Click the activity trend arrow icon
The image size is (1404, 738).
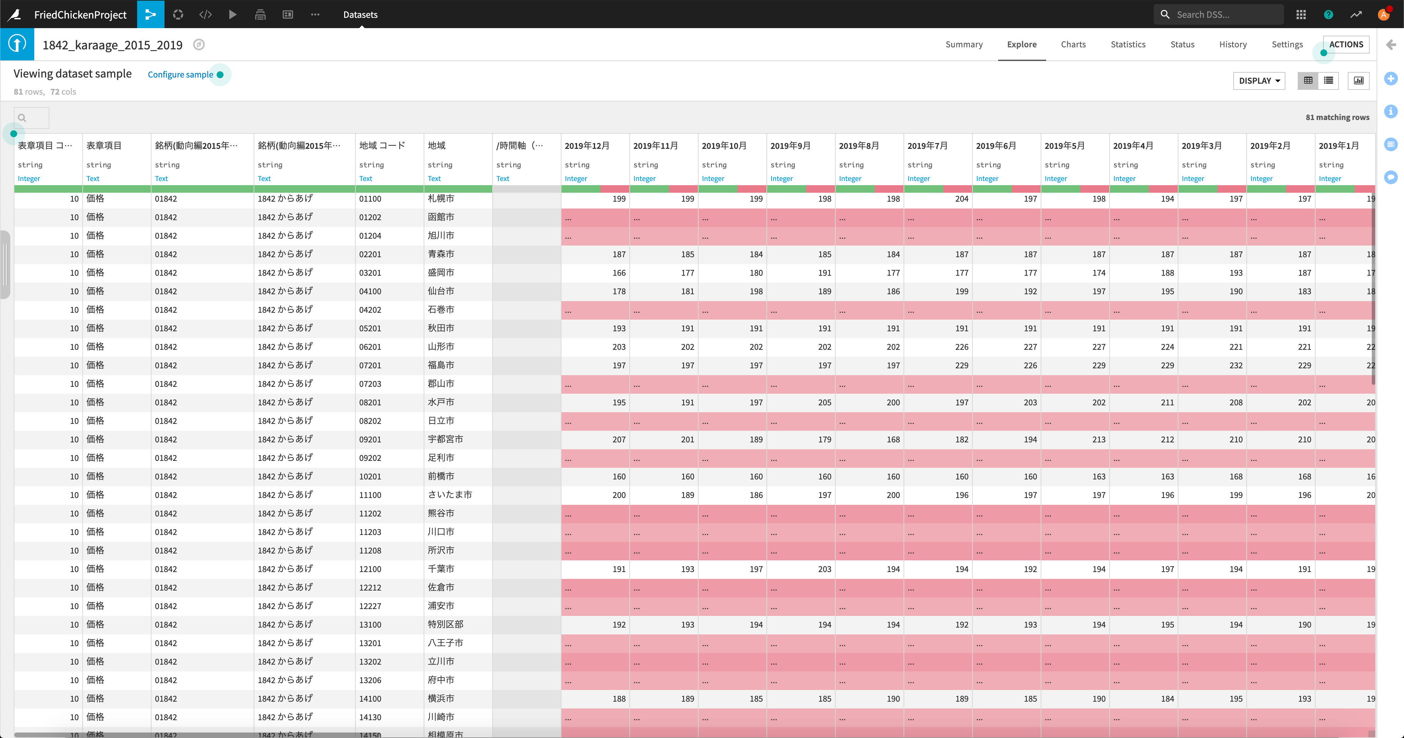pos(1355,14)
